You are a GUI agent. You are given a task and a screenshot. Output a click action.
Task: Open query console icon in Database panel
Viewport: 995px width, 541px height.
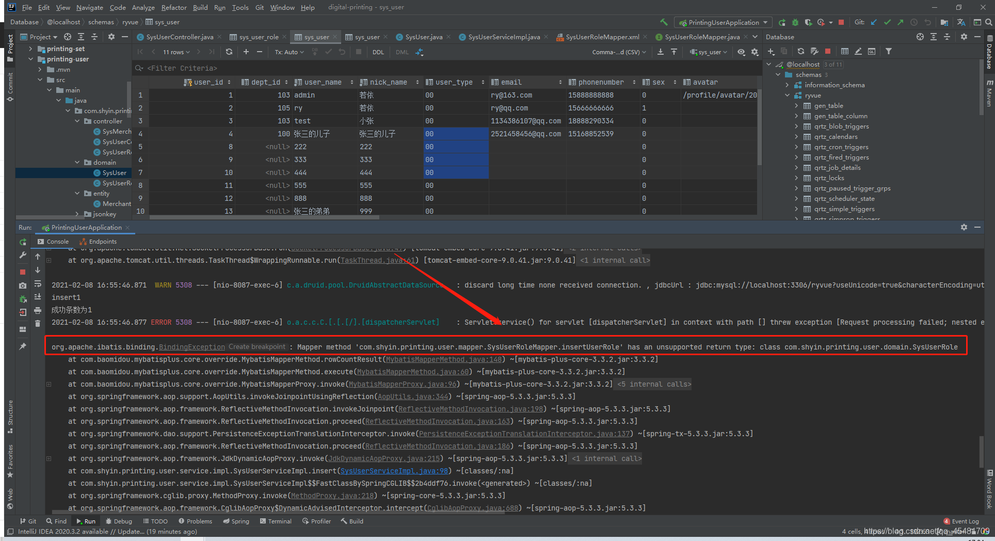click(x=872, y=51)
